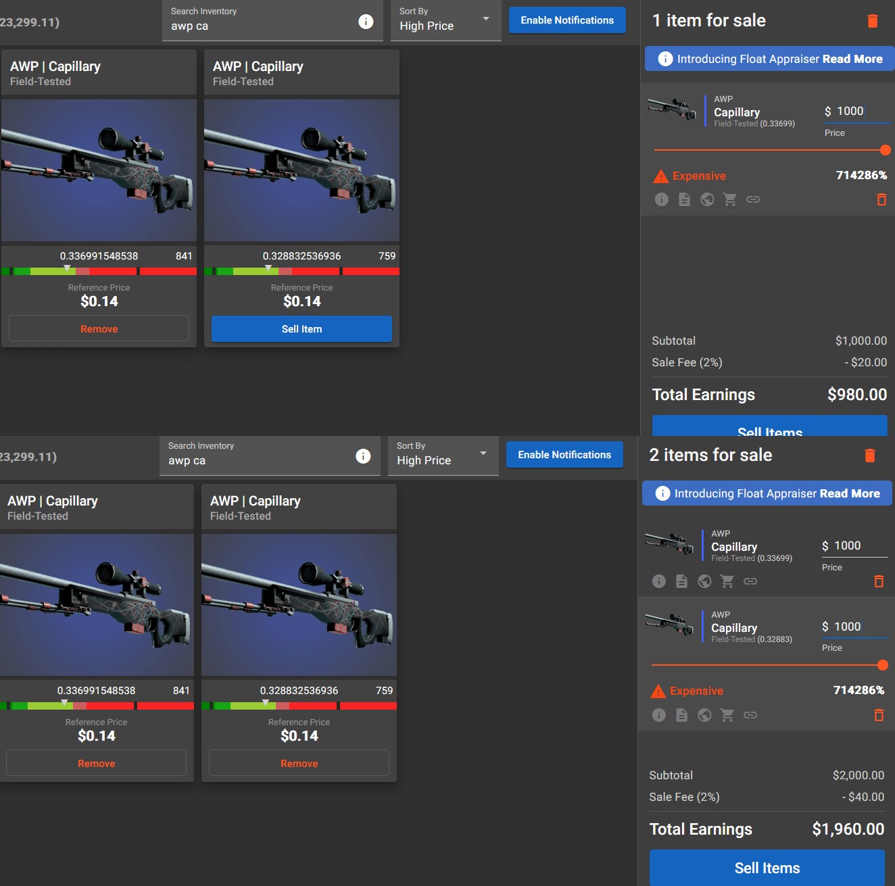The height and width of the screenshot is (886, 895).
Task: Click the lower Enable Notifications button
Action: (564, 455)
